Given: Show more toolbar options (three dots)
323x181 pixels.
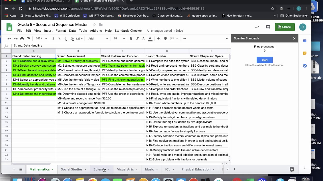Looking at the screenshot, I should click(x=184, y=38).
